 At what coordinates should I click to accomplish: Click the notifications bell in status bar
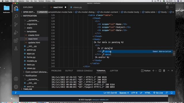(x=172, y=93)
